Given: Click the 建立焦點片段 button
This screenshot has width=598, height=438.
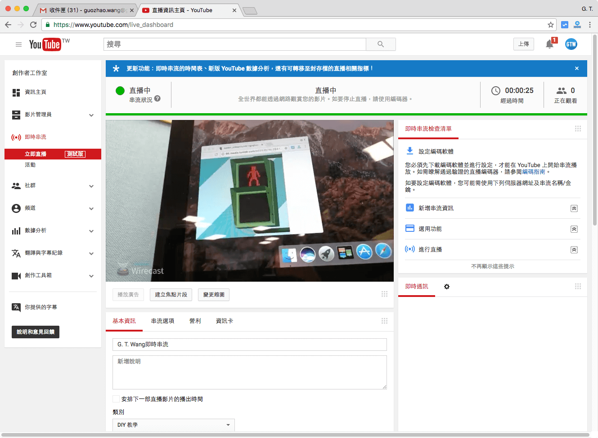Looking at the screenshot, I should pos(171,295).
